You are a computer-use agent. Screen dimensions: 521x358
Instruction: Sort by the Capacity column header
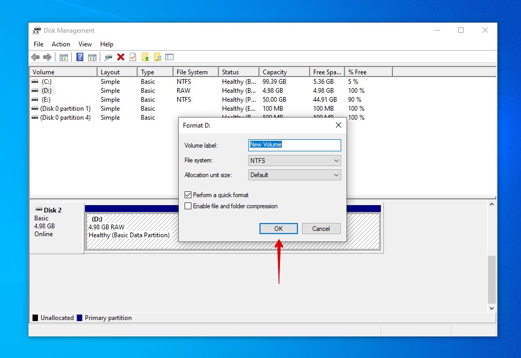[x=284, y=72]
